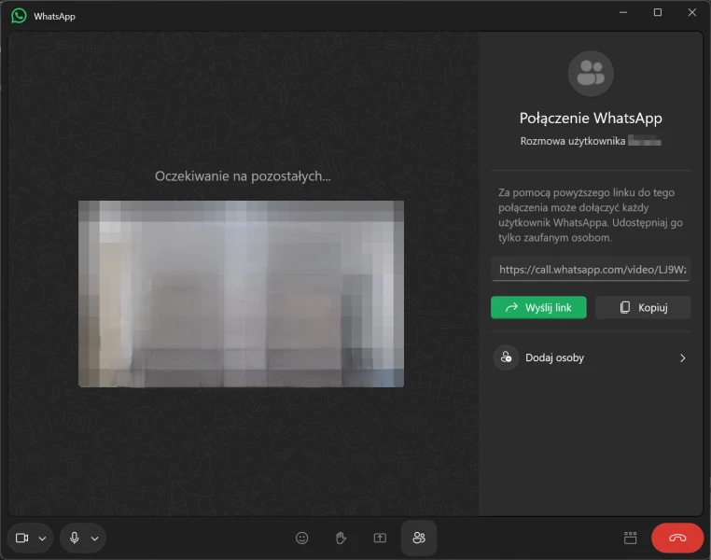
Task: Click the group avatar icon
Action: pos(591,74)
